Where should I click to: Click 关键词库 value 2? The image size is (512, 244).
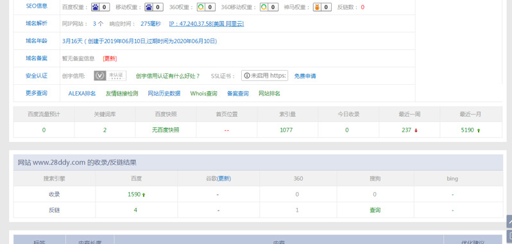point(105,130)
